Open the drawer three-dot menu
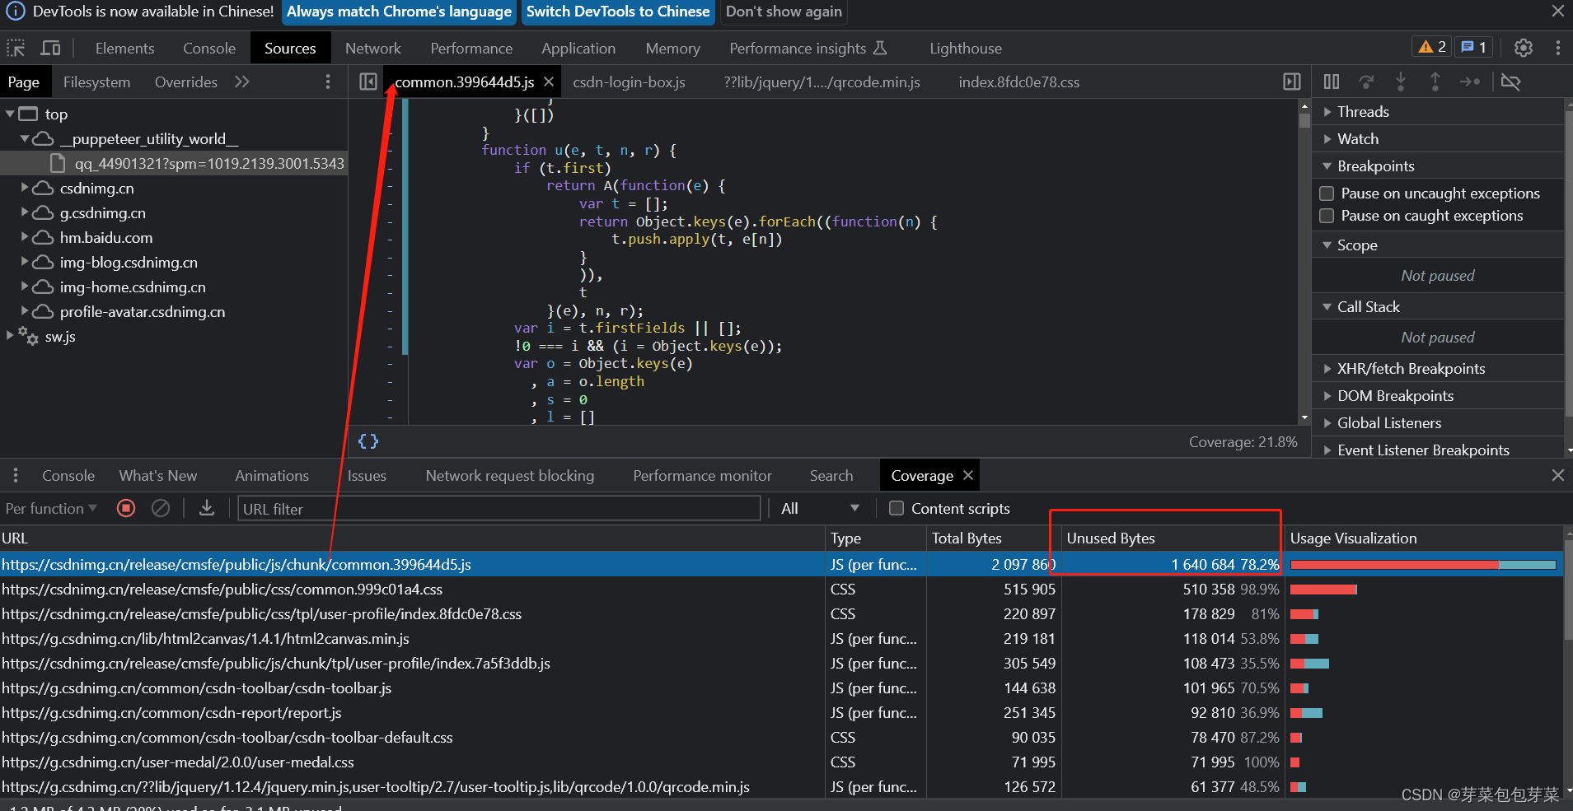The image size is (1573, 811). 15,475
